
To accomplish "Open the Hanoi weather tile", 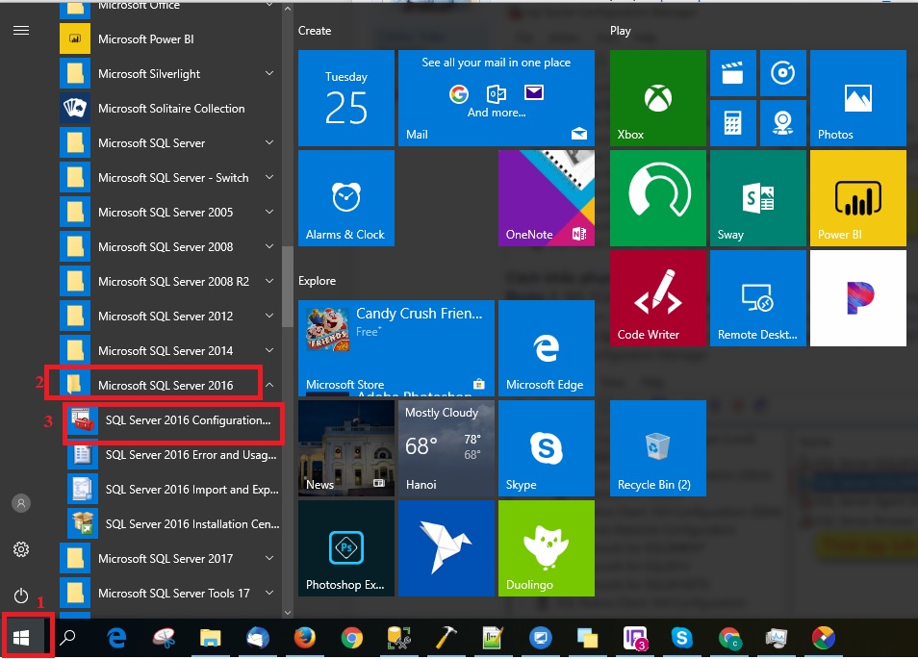I will (446, 448).
